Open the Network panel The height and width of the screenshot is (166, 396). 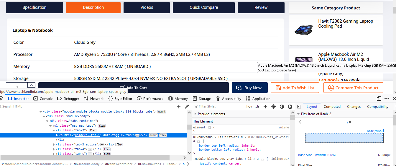tap(93, 99)
